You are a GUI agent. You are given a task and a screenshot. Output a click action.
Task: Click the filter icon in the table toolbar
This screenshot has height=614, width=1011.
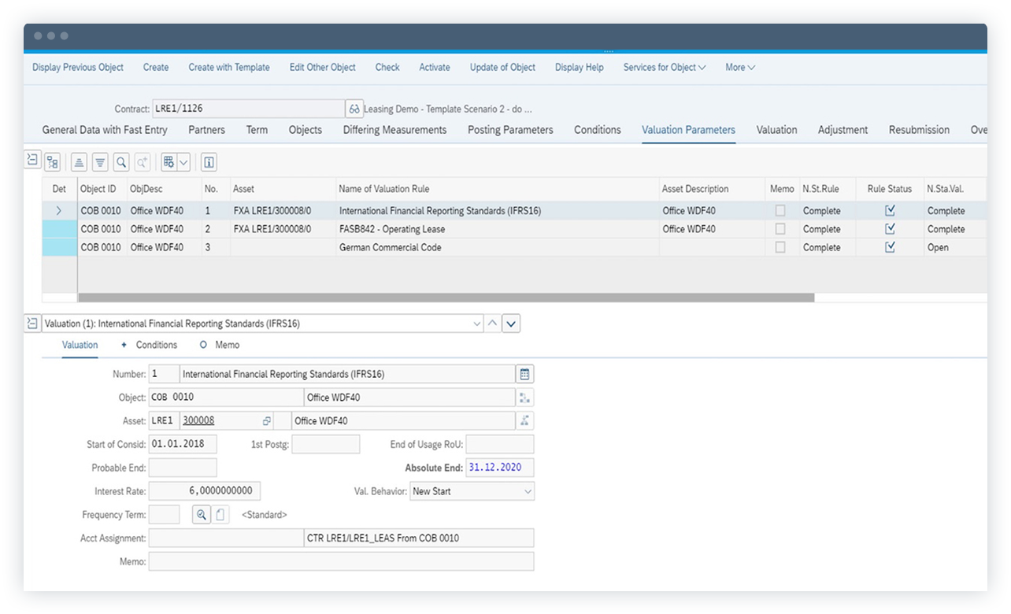[100, 161]
